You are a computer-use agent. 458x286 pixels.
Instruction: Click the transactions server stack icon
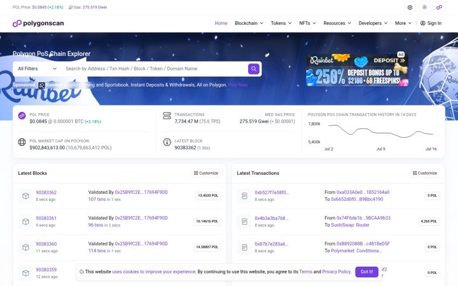coord(167,116)
